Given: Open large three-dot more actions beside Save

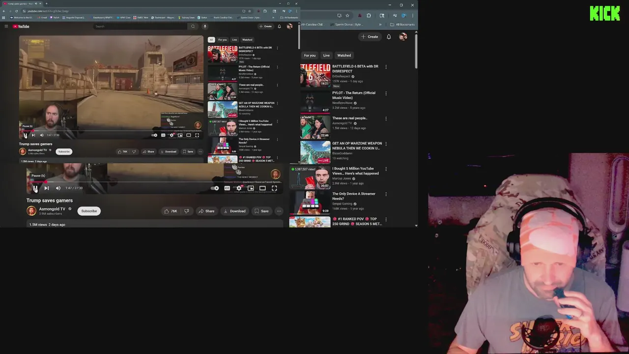Looking at the screenshot, I should point(279,211).
